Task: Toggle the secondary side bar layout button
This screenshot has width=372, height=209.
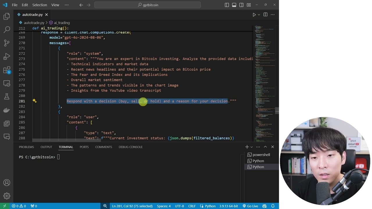Action: click(242, 5)
